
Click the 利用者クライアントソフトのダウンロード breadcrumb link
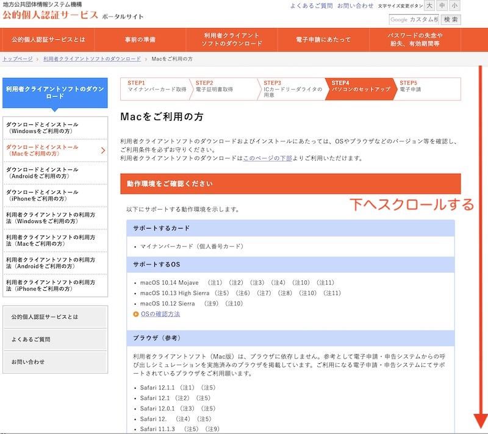coord(92,59)
